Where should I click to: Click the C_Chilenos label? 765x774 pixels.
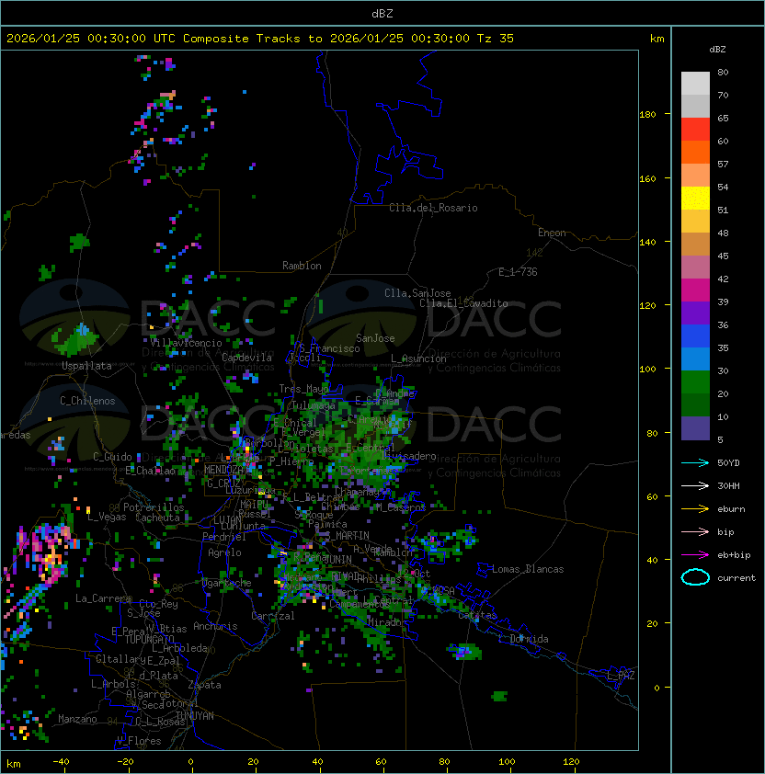(87, 401)
